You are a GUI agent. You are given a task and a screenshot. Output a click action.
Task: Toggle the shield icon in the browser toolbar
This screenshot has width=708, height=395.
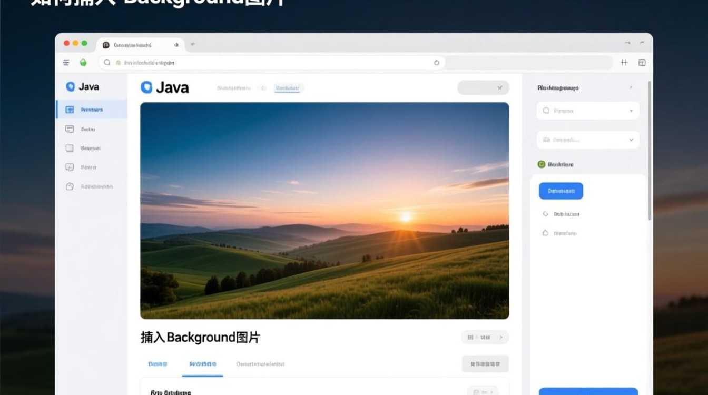[x=84, y=62]
